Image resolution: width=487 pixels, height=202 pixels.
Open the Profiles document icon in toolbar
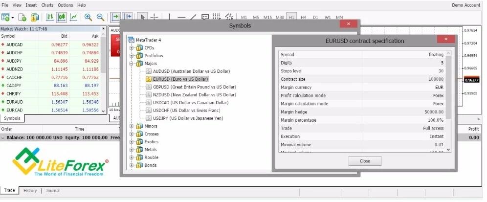tap(22, 18)
